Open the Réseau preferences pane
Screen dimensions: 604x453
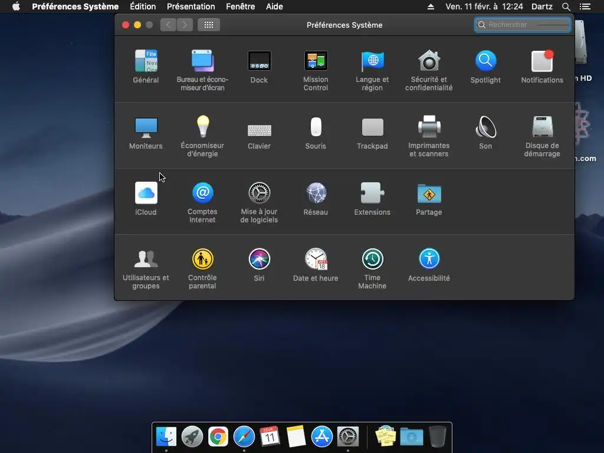[x=316, y=198]
